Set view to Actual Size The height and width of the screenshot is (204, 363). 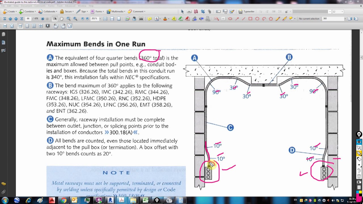coord(105,19)
